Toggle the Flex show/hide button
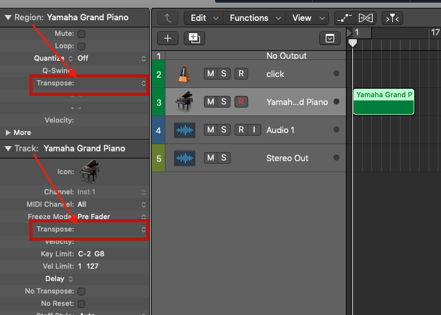This screenshot has width=441, height=315. tap(365, 18)
